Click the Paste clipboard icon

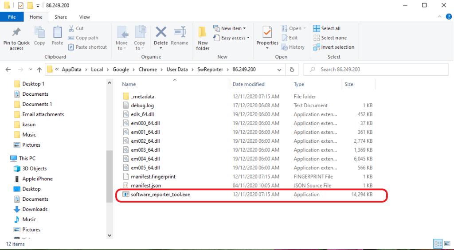(57, 32)
